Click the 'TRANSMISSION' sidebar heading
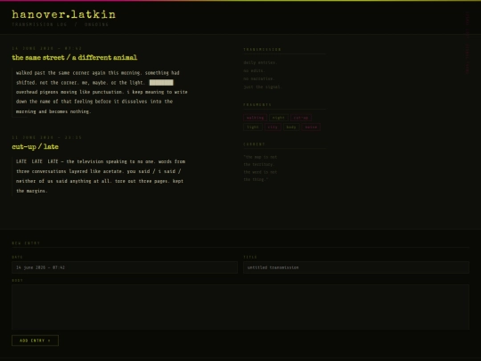The image size is (481, 361). tap(262, 49)
